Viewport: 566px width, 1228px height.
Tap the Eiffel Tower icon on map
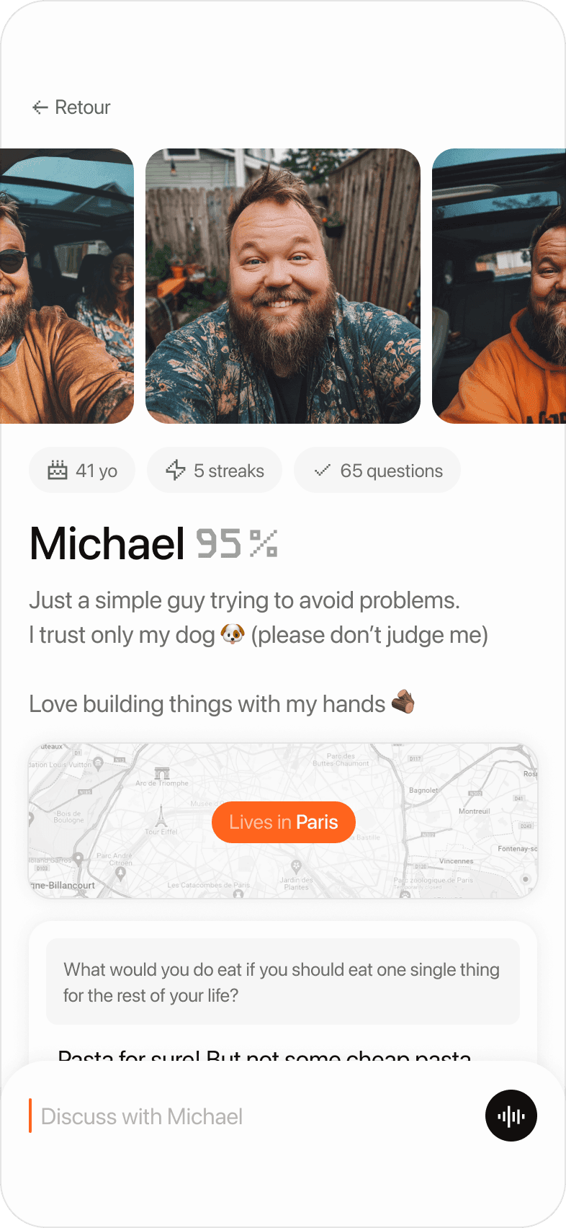click(x=161, y=816)
